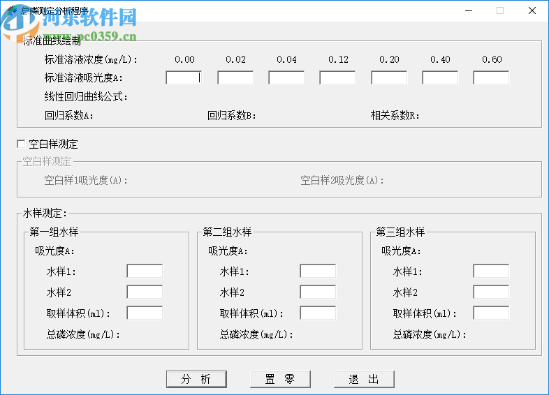Click 水样2 field in 第三组水样
Screen dimensions: 549x395
point(491,292)
